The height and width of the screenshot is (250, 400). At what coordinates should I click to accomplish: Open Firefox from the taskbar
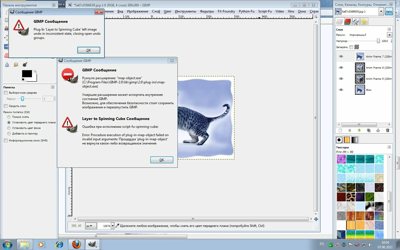coord(76,244)
